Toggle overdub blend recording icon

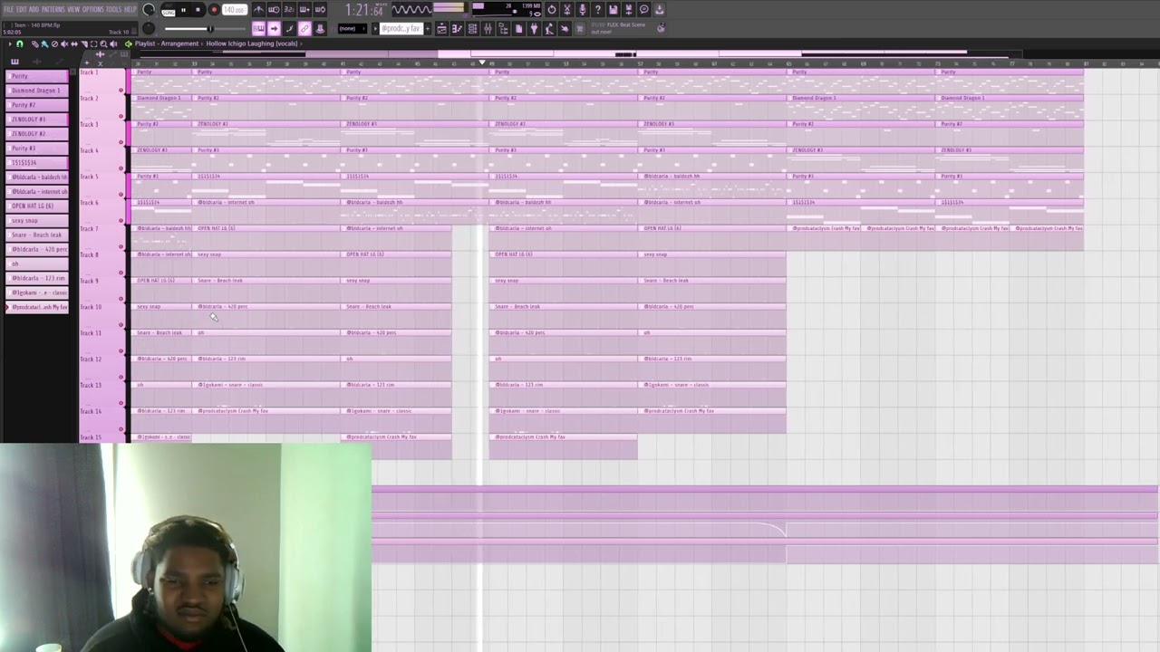304,10
